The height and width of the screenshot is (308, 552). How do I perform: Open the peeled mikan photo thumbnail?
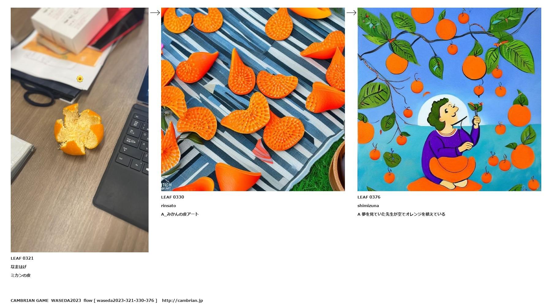pyautogui.click(x=80, y=130)
